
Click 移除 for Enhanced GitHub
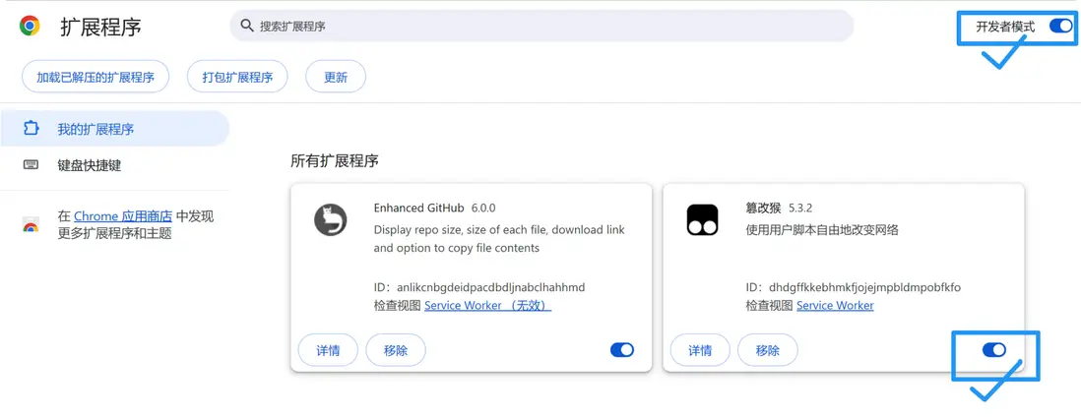click(396, 350)
